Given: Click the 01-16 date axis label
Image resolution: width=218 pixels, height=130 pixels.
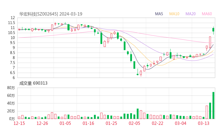Looking at the screenshot, I should click(x=88, y=123).
